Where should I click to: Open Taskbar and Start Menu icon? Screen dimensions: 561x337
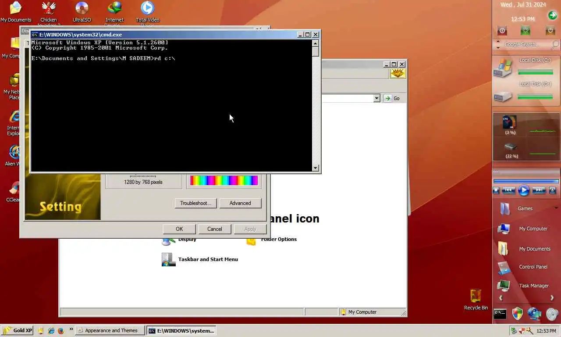coord(200,259)
